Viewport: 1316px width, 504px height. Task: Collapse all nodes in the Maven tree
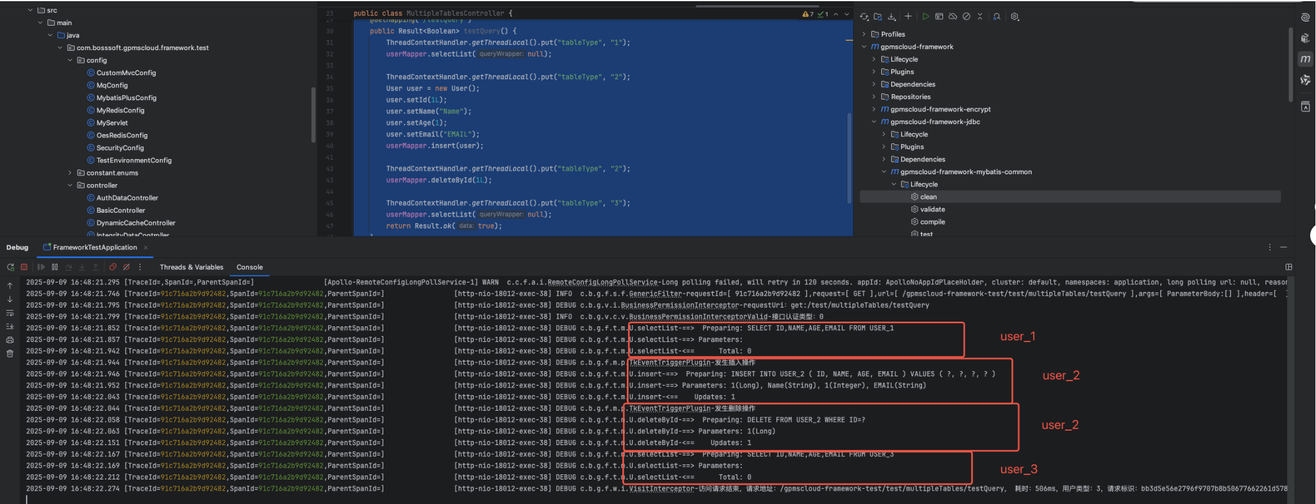980,16
